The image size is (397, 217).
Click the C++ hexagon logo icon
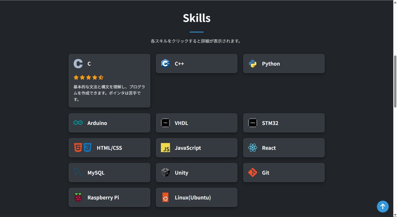click(165, 63)
